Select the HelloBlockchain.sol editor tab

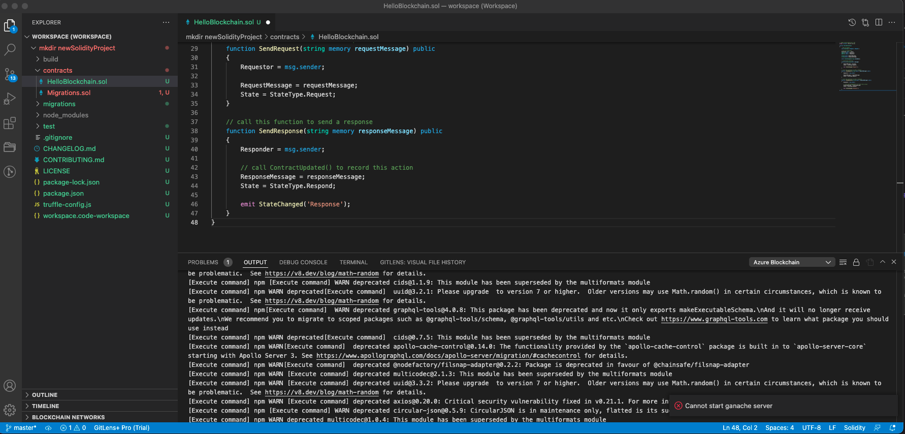[227, 22]
